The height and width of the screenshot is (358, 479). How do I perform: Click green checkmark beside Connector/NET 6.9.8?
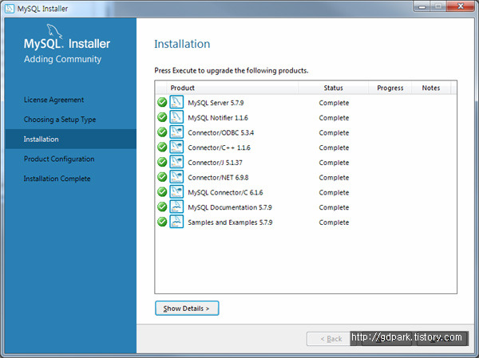click(x=162, y=177)
